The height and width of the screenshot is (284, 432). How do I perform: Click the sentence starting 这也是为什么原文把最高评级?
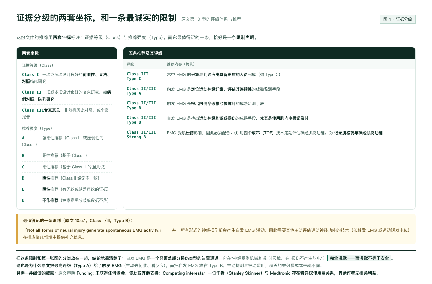(x=169, y=266)
